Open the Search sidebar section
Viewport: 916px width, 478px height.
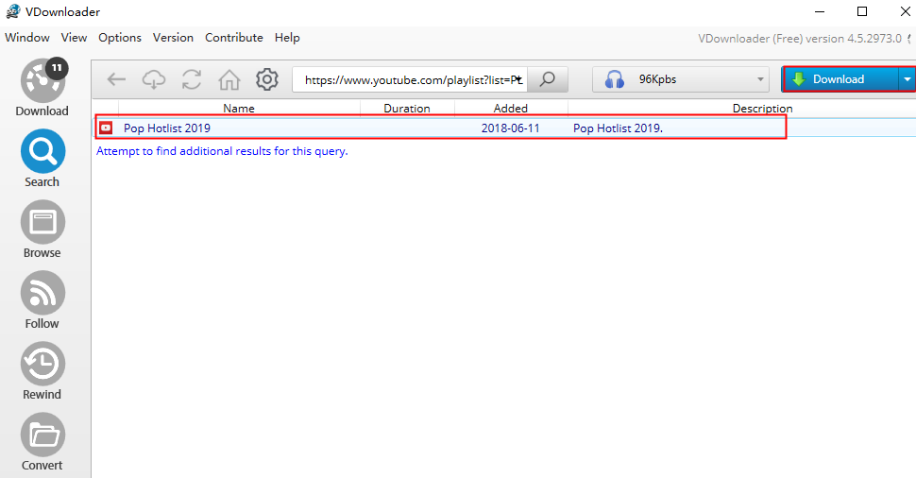(42, 159)
